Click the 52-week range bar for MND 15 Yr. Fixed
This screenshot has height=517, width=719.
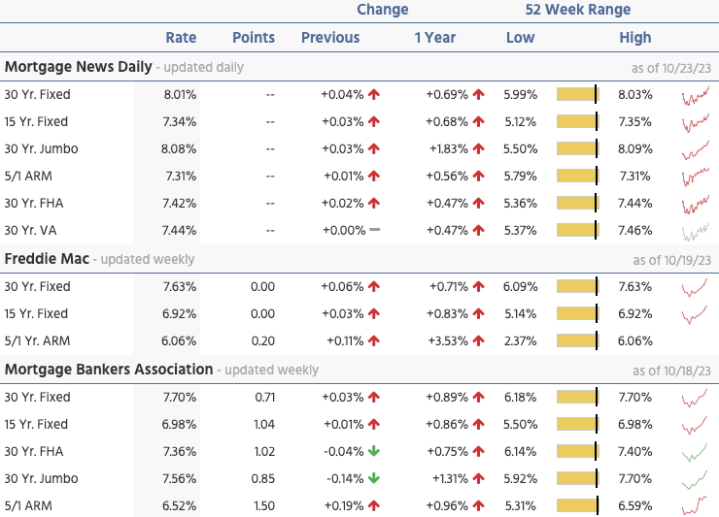[x=577, y=122]
